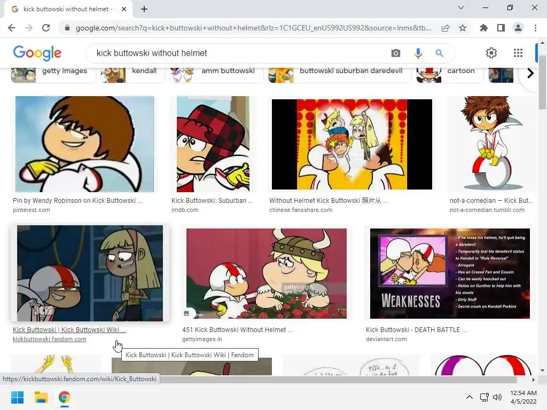Screen dimensions: 547x410
Task: View site info via padlock icon
Action: click(67, 28)
